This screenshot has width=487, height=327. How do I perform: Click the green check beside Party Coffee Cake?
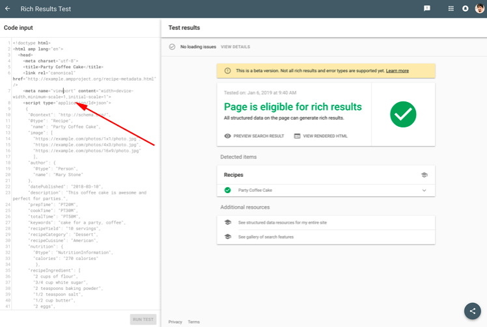[x=228, y=190]
